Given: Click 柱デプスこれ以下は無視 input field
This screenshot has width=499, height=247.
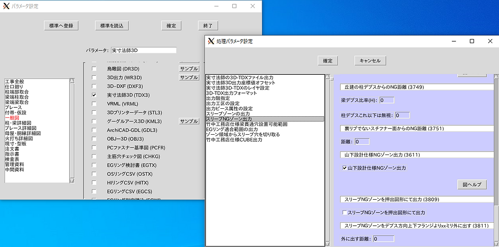Looking at the screenshot, I should tap(402, 115).
